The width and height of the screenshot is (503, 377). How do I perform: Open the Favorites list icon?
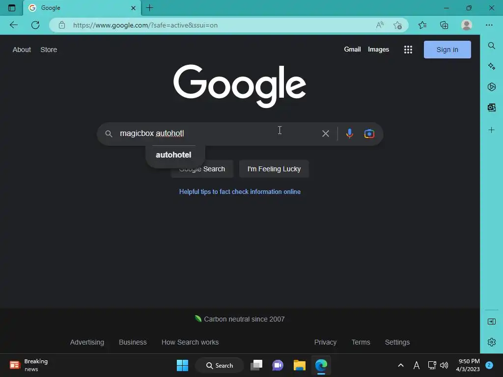coord(422,25)
